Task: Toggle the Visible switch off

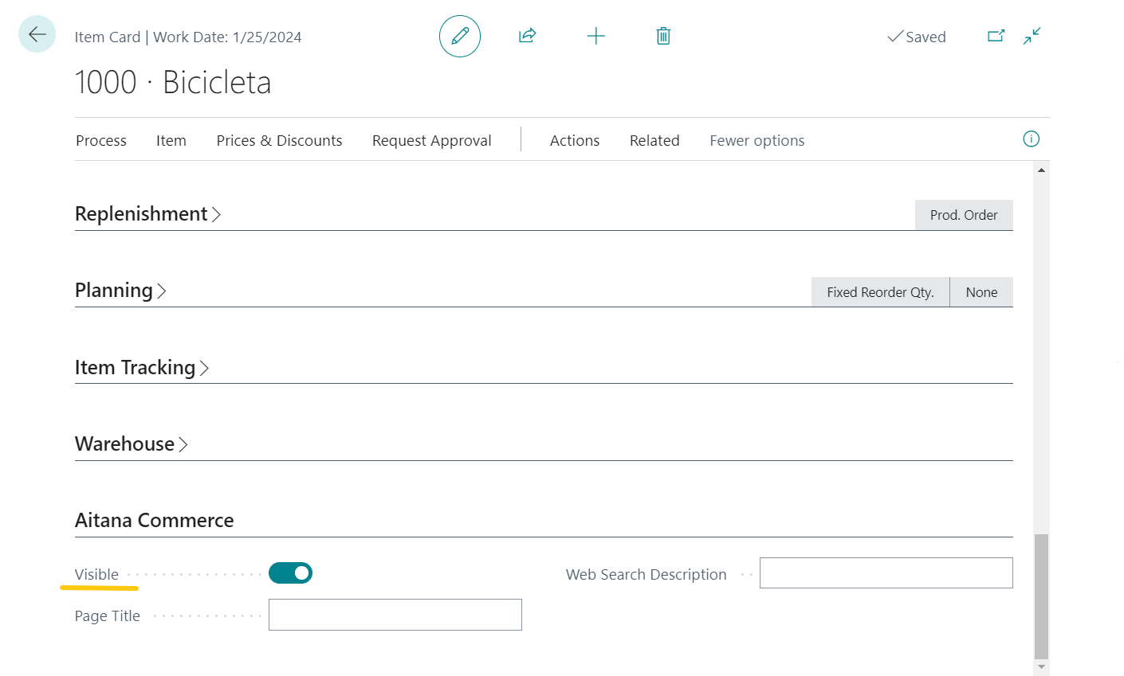Action: (x=290, y=573)
